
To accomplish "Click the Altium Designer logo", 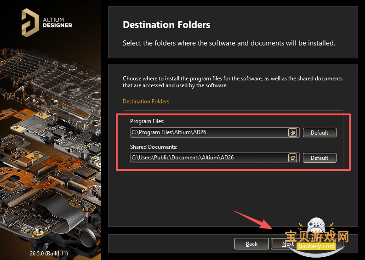I will click(47, 23).
